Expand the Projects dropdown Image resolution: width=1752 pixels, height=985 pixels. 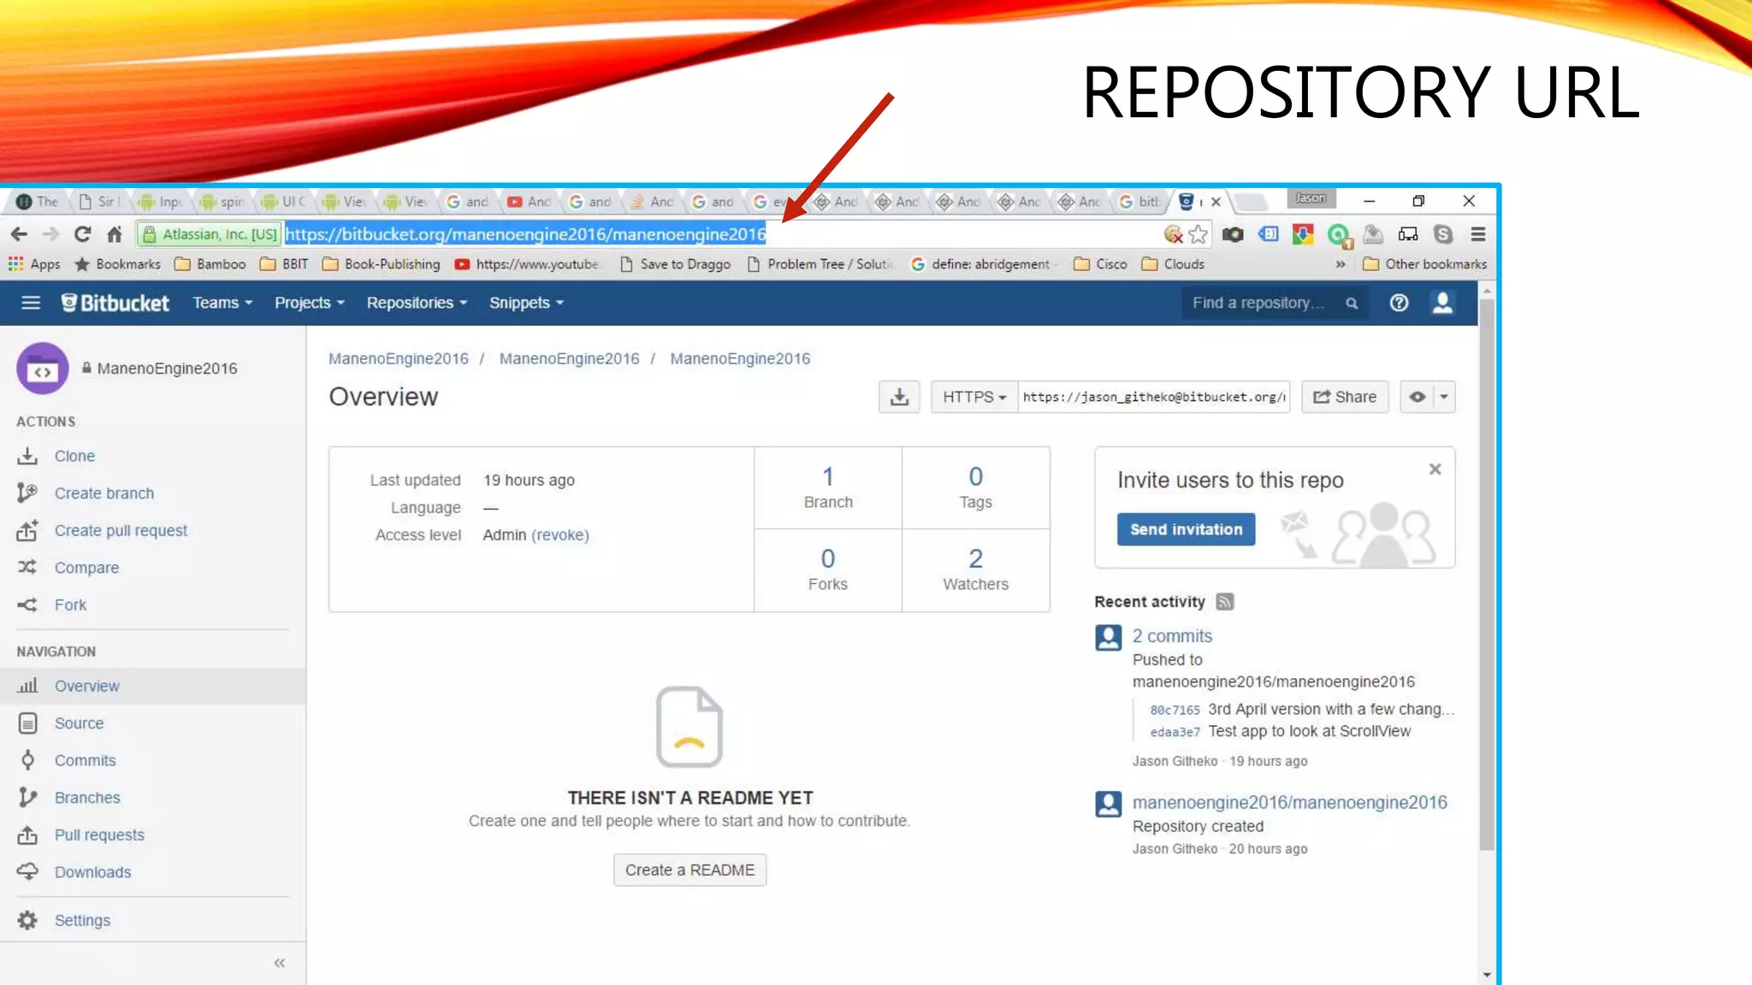click(310, 303)
